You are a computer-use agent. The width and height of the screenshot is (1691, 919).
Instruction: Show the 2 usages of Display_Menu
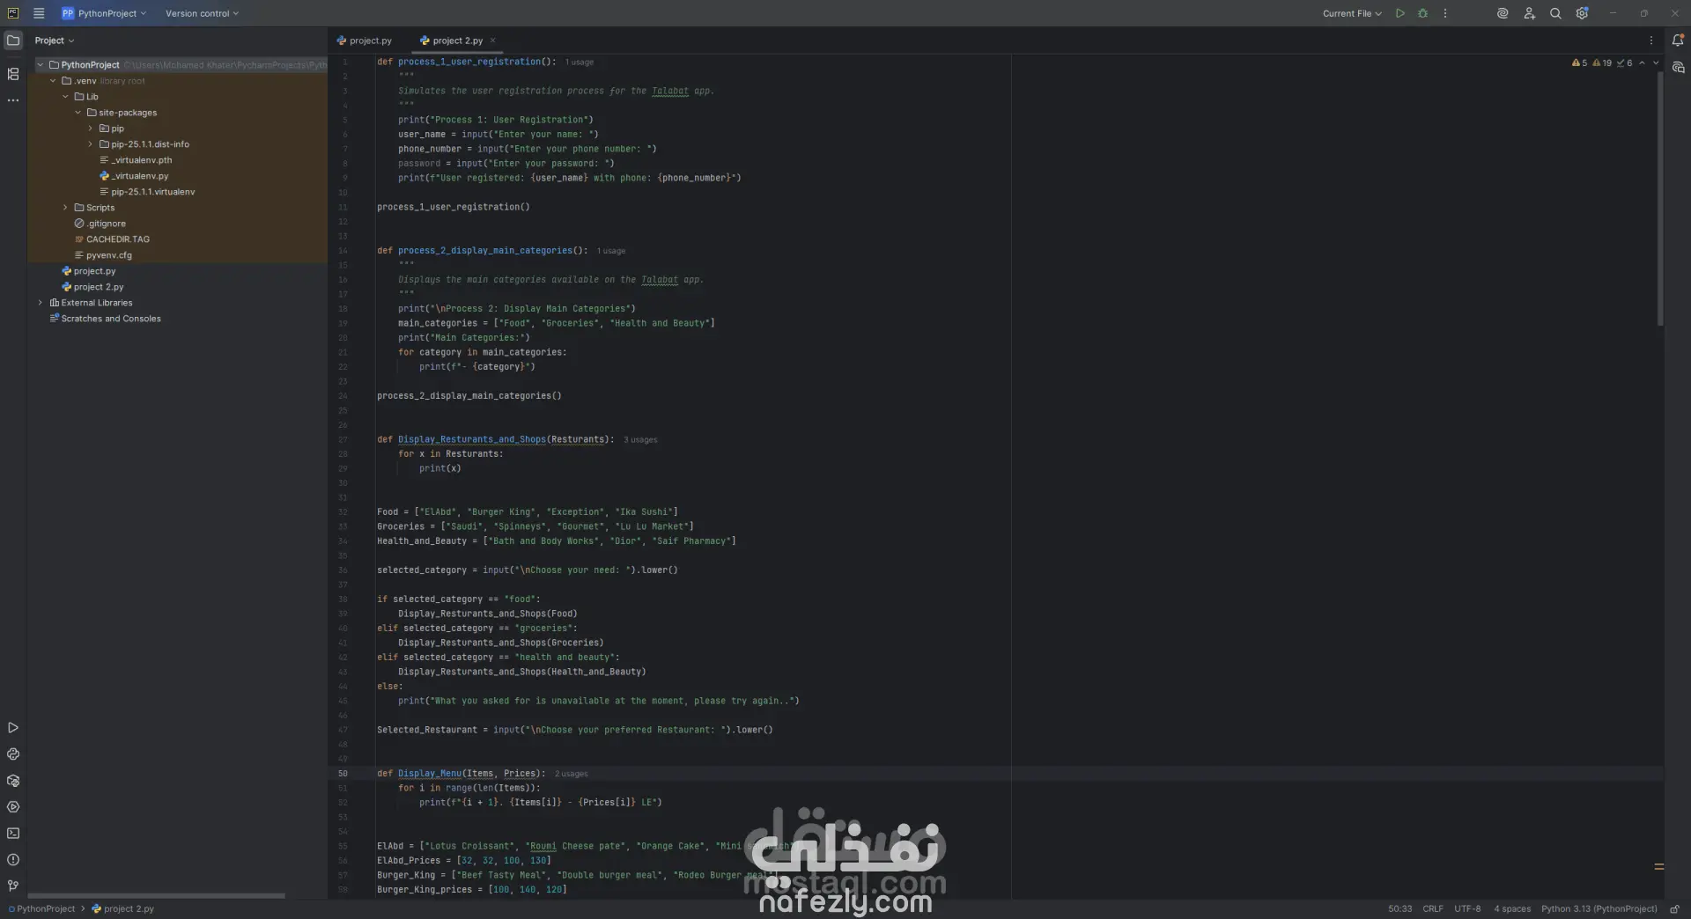571,775
